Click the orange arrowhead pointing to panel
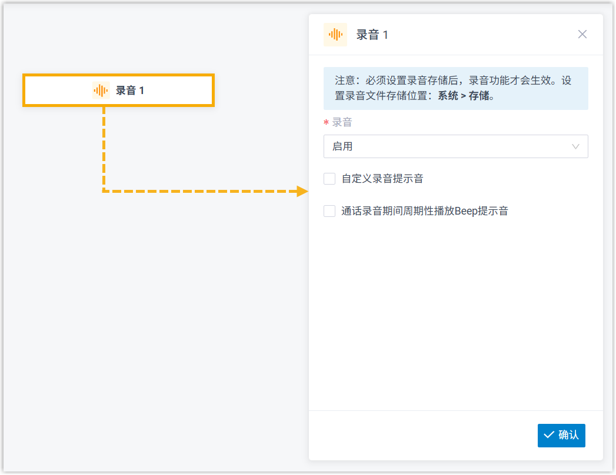Image resolution: width=616 pixels, height=475 pixels. click(302, 191)
